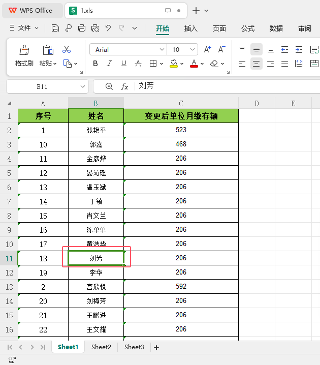Align text right horizontally
The width and height of the screenshot is (320, 365).
270,64
